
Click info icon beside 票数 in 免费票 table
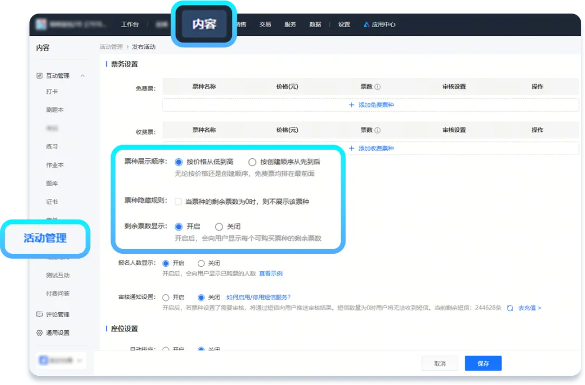[378, 87]
